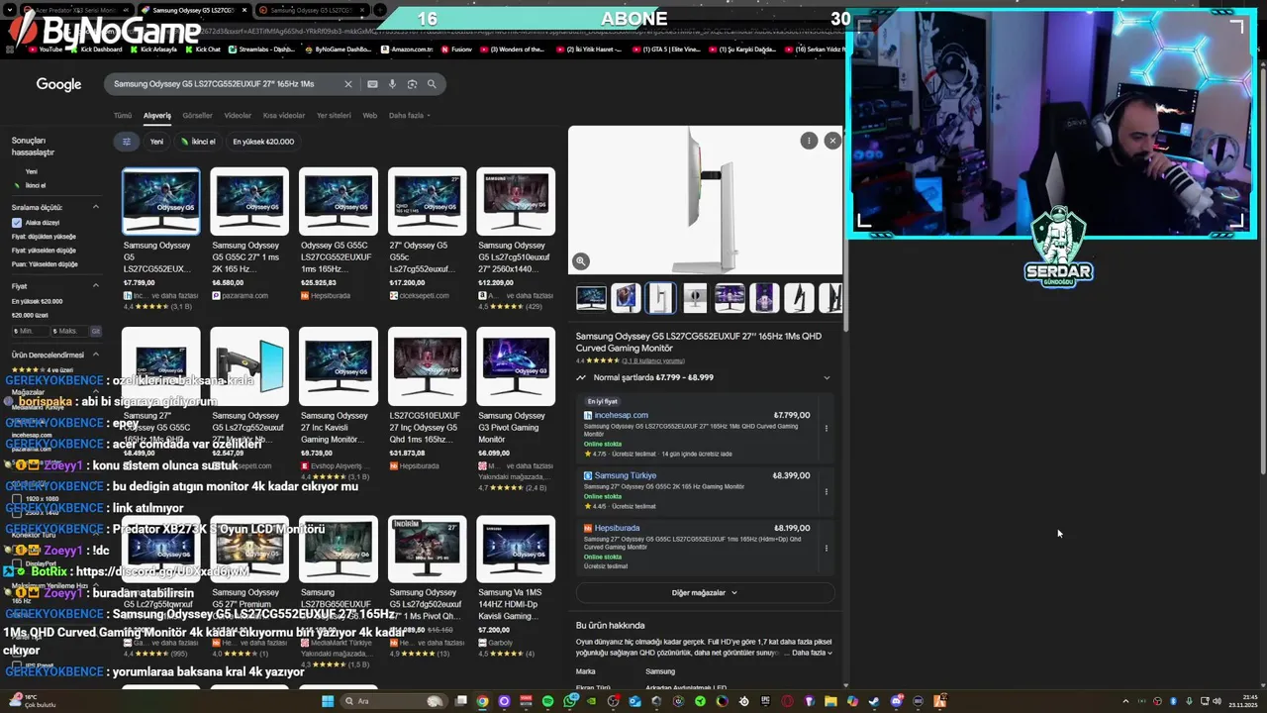This screenshot has height=713, width=1267.
Task: Switch to the 'Web' tab
Action: coord(369,115)
